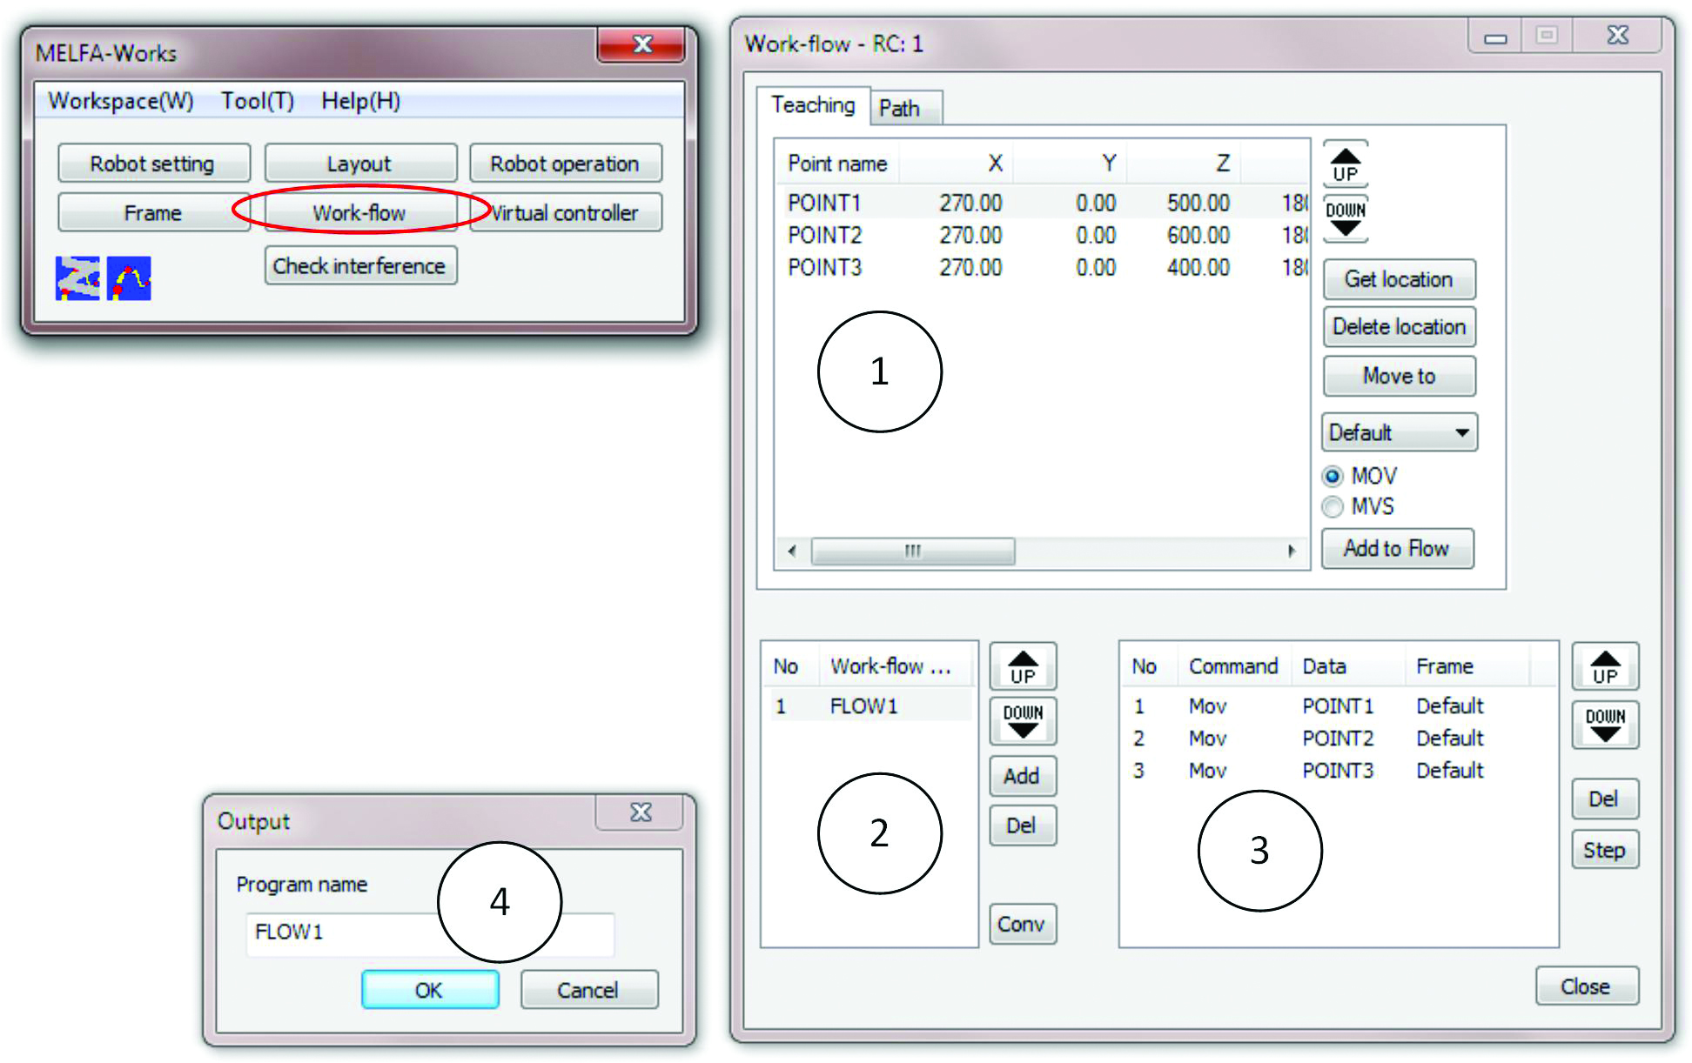Move teaching point UP with arrow button
This screenshot has height=1063, width=1692.
click(1346, 164)
